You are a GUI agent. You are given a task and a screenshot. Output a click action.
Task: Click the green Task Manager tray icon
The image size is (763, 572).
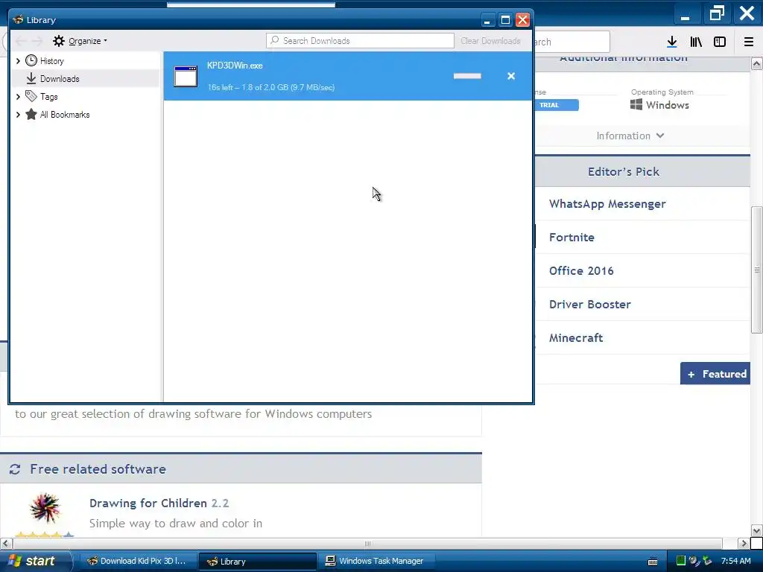[681, 562]
